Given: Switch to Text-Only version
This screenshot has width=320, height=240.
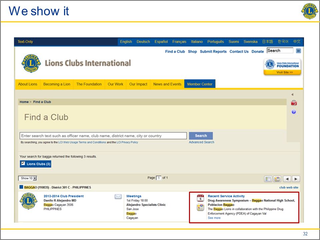Looking at the screenshot, I should [x=25, y=42].
